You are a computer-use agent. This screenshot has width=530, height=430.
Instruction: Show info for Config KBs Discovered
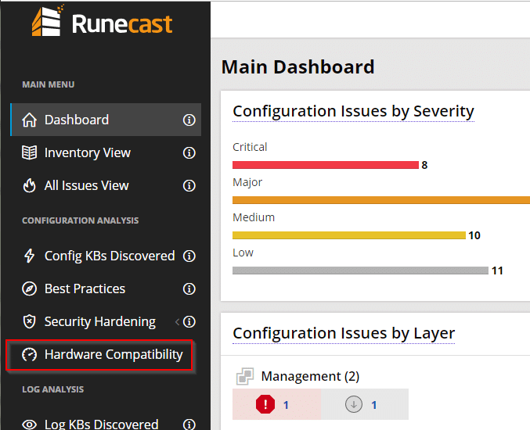coord(189,256)
